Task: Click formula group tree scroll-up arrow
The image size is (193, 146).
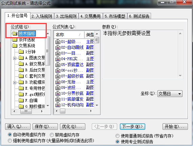Action: [x=48, y=33]
